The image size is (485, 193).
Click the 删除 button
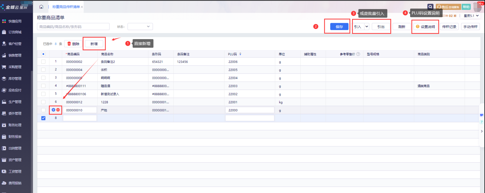[x=73, y=44]
